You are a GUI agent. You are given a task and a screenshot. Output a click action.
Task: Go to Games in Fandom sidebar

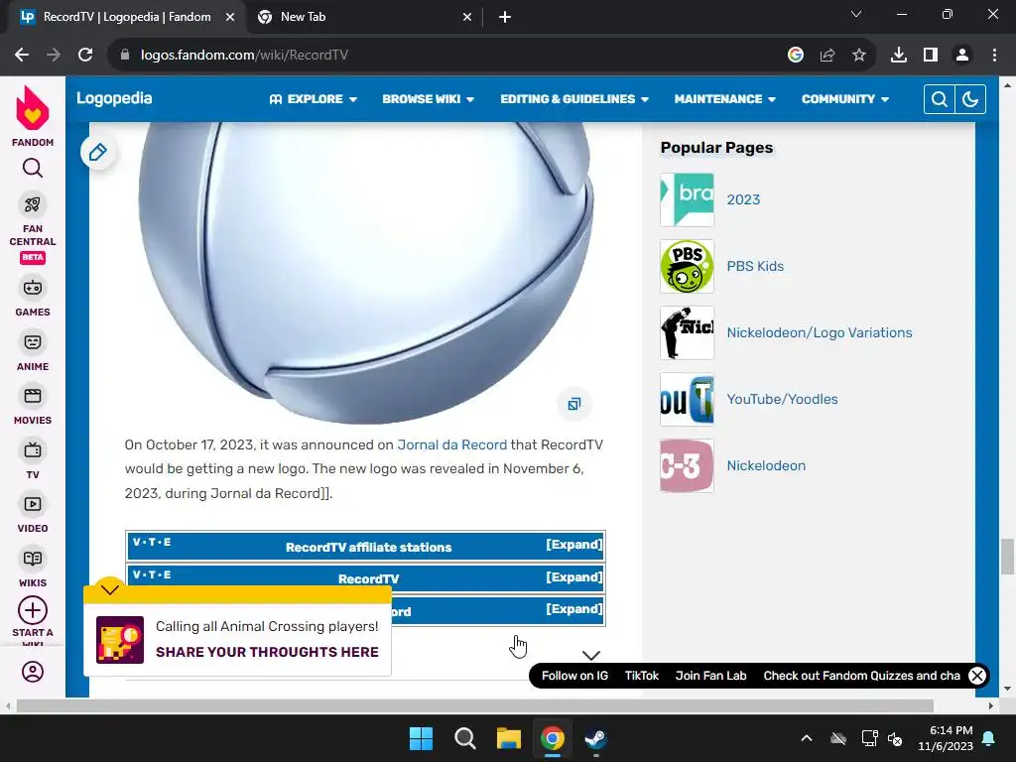point(33,288)
